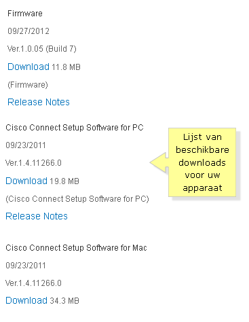Viewport: 249px width, 322px height.
Task: Download the 11.8 MB firmware file
Action: [x=28, y=67]
